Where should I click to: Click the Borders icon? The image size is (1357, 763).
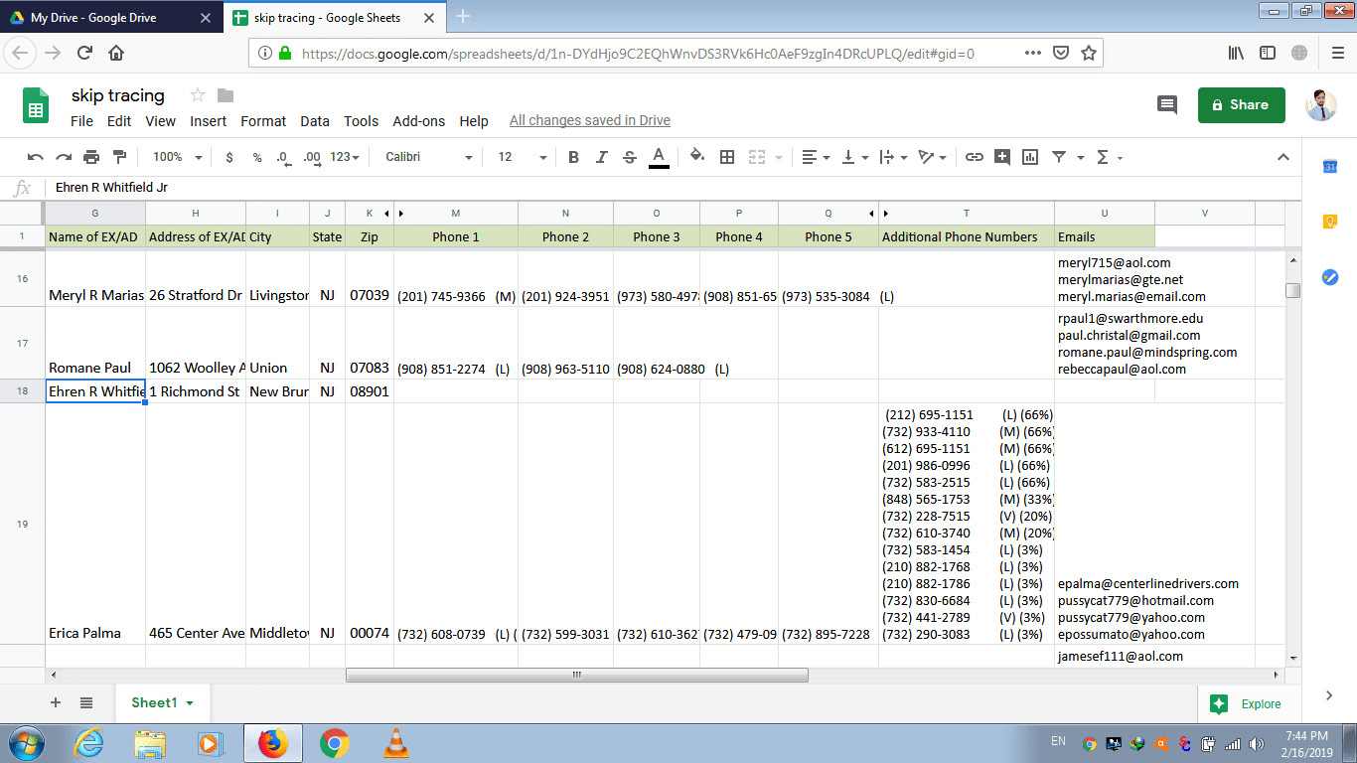[x=727, y=157]
